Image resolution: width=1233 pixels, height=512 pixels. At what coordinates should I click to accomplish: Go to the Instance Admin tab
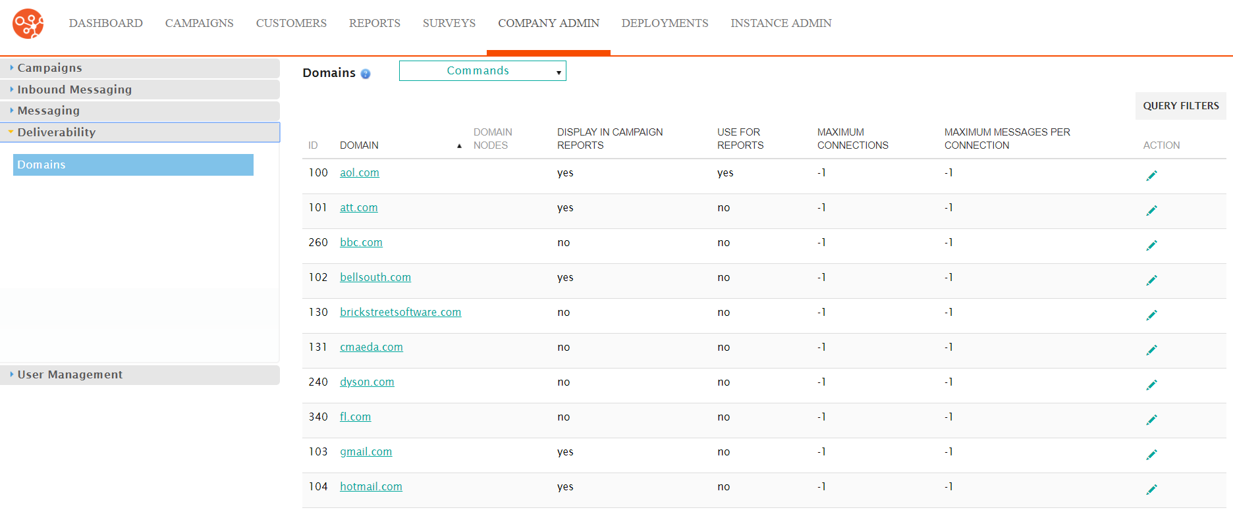click(781, 23)
